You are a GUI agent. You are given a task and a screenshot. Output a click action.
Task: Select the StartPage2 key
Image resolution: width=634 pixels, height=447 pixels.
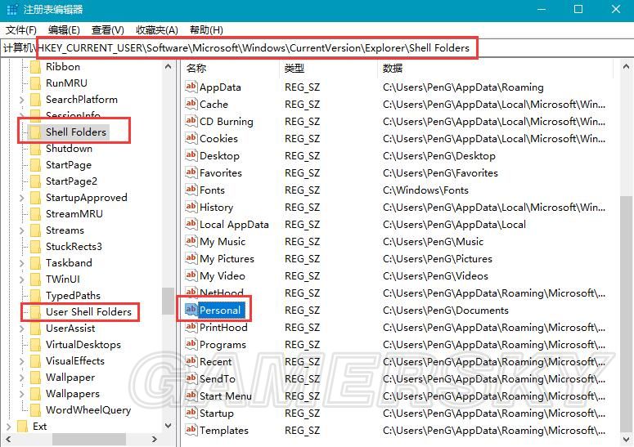[71, 181]
